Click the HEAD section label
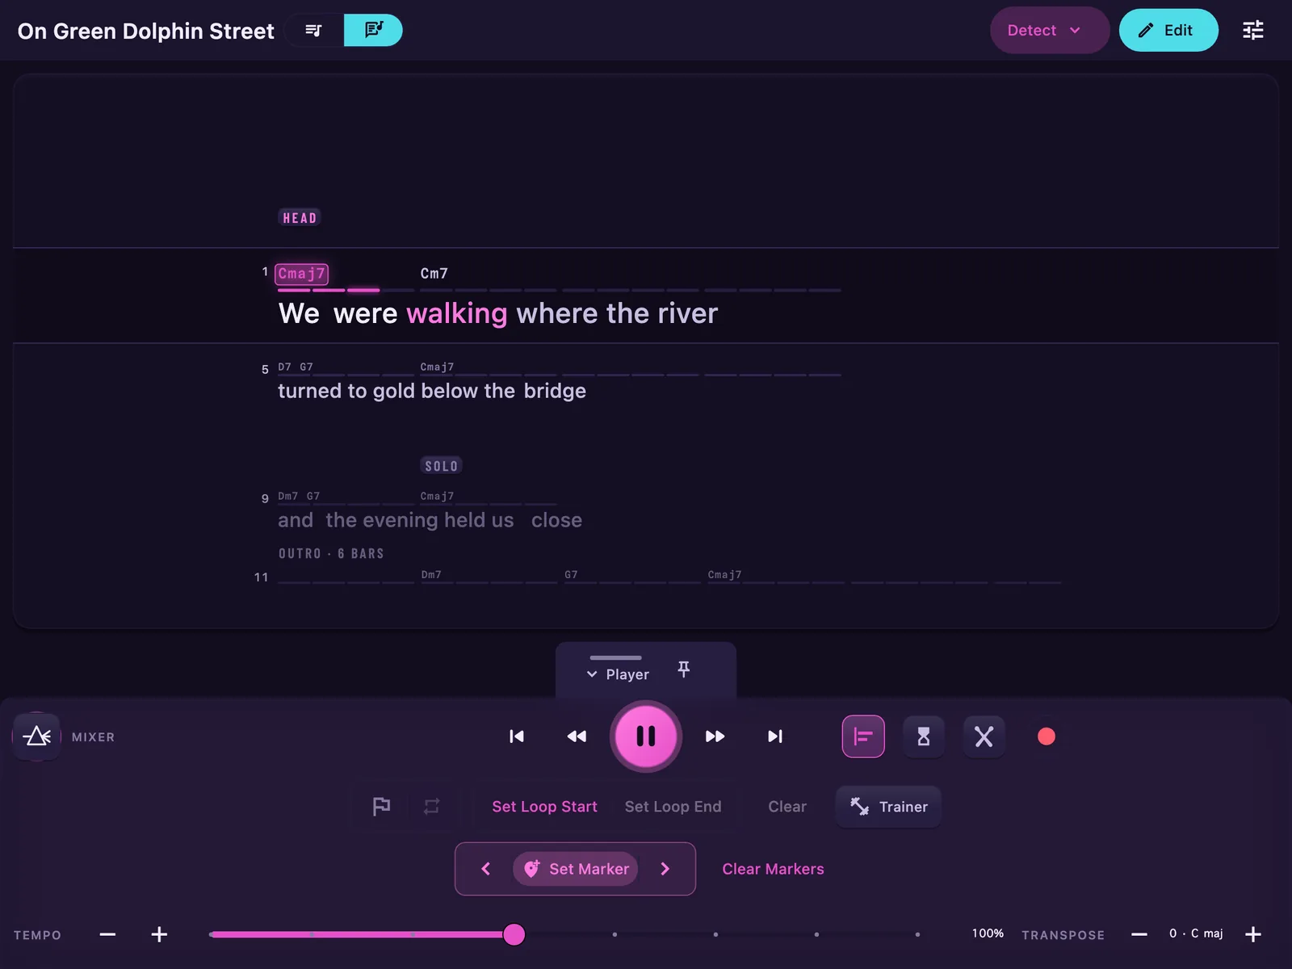Image resolution: width=1292 pixels, height=969 pixels. point(300,218)
